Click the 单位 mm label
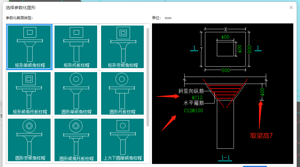300x167 pixels. pos(162,18)
